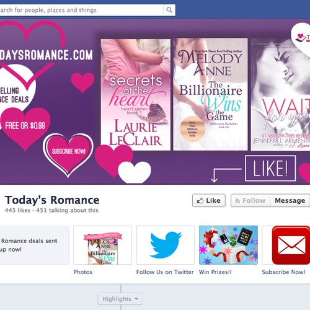310x310 pixels.
Task: Click the Twitter bird icon tile
Action: (166, 245)
